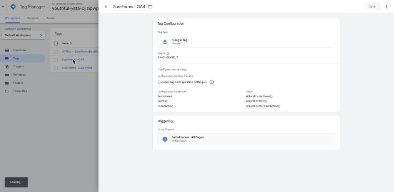Click the Folders sidebar icon
Viewport: 394px width, 192px height.
tap(7, 83)
